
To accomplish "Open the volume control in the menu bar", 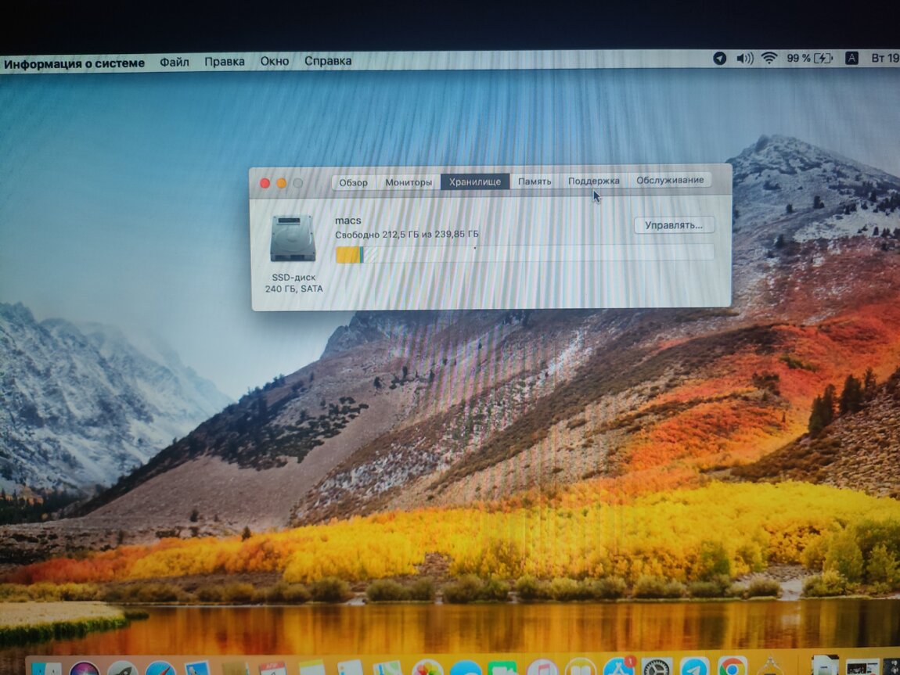I will click(x=744, y=58).
